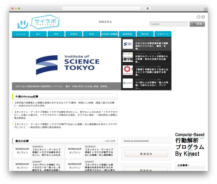The width and height of the screenshot is (217, 184).
Task: Open the Facebook icon link
Action: click(x=203, y=17)
